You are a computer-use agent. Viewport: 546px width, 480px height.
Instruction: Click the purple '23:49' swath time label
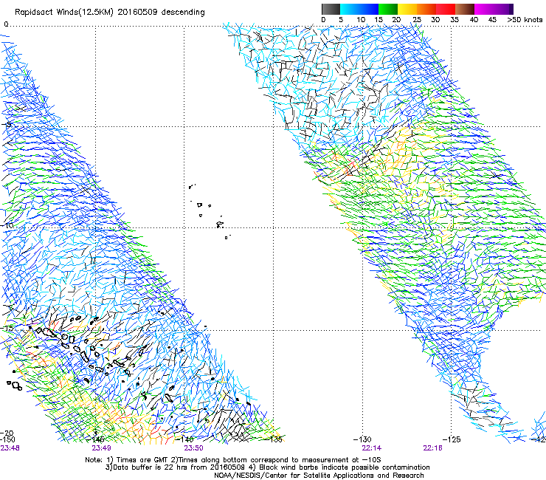coord(101,448)
